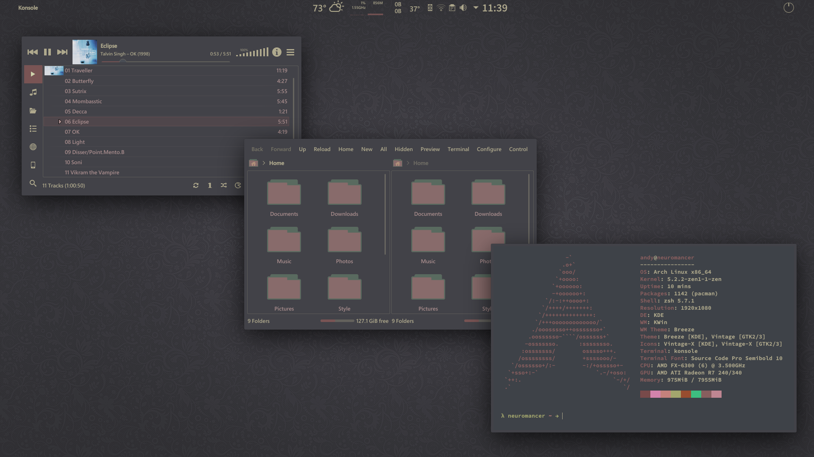Toggle single-track playback mode
The width and height of the screenshot is (814, 457).
click(x=209, y=185)
